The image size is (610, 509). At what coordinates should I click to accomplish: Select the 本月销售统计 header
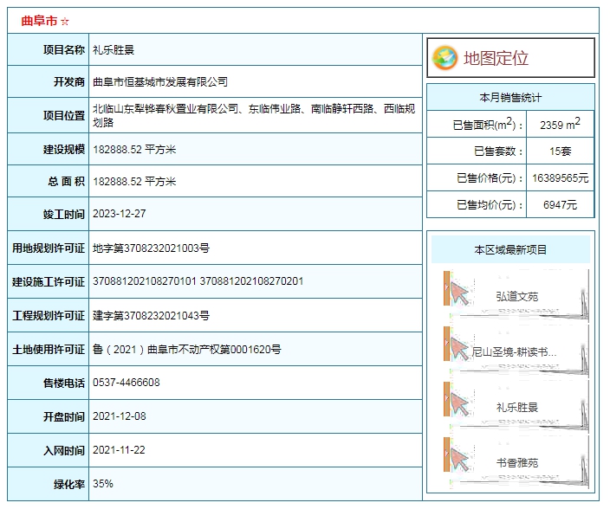pos(510,98)
